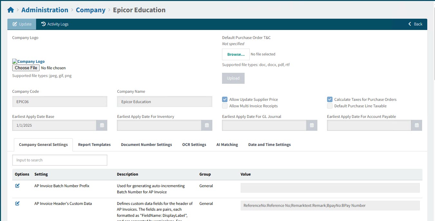Select the OCR Settings tab
The height and width of the screenshot is (221, 435).
coord(194,145)
